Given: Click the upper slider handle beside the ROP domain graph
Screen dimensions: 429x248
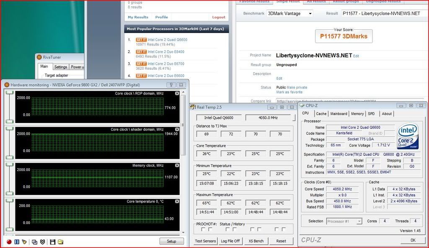Looking at the screenshot, I should tap(10, 92).
